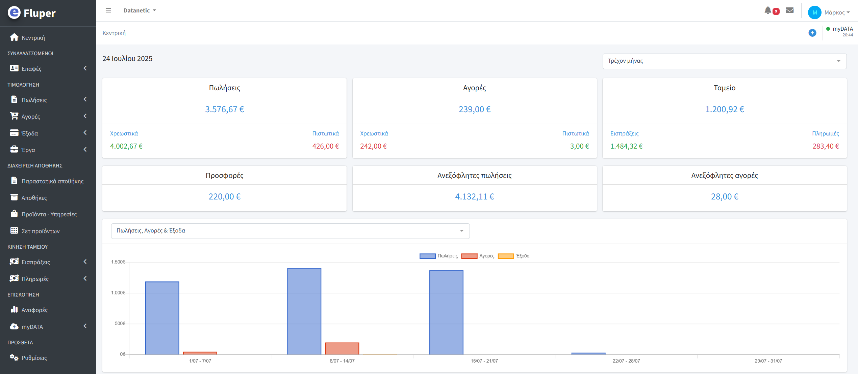
Task: Click the Πληρωμές money icon
Action: 14,278
